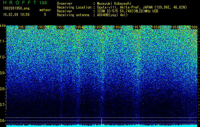This screenshot has width=200, height=127.
Task: Click the 1953 time label
Action: [60, 27]
